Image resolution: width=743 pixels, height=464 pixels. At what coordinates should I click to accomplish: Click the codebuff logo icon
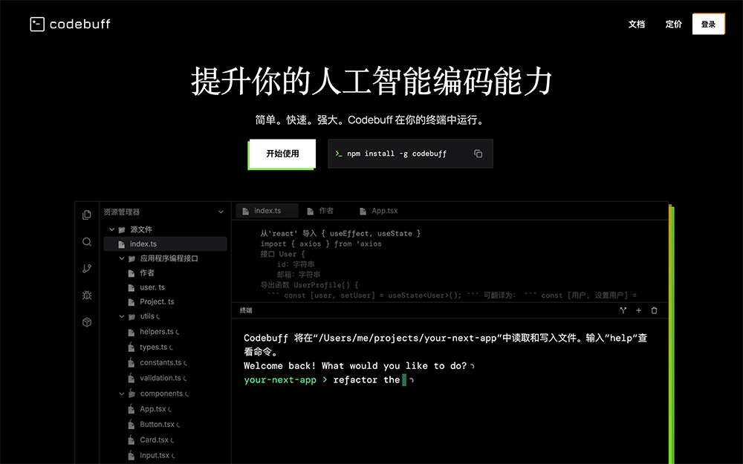point(37,24)
